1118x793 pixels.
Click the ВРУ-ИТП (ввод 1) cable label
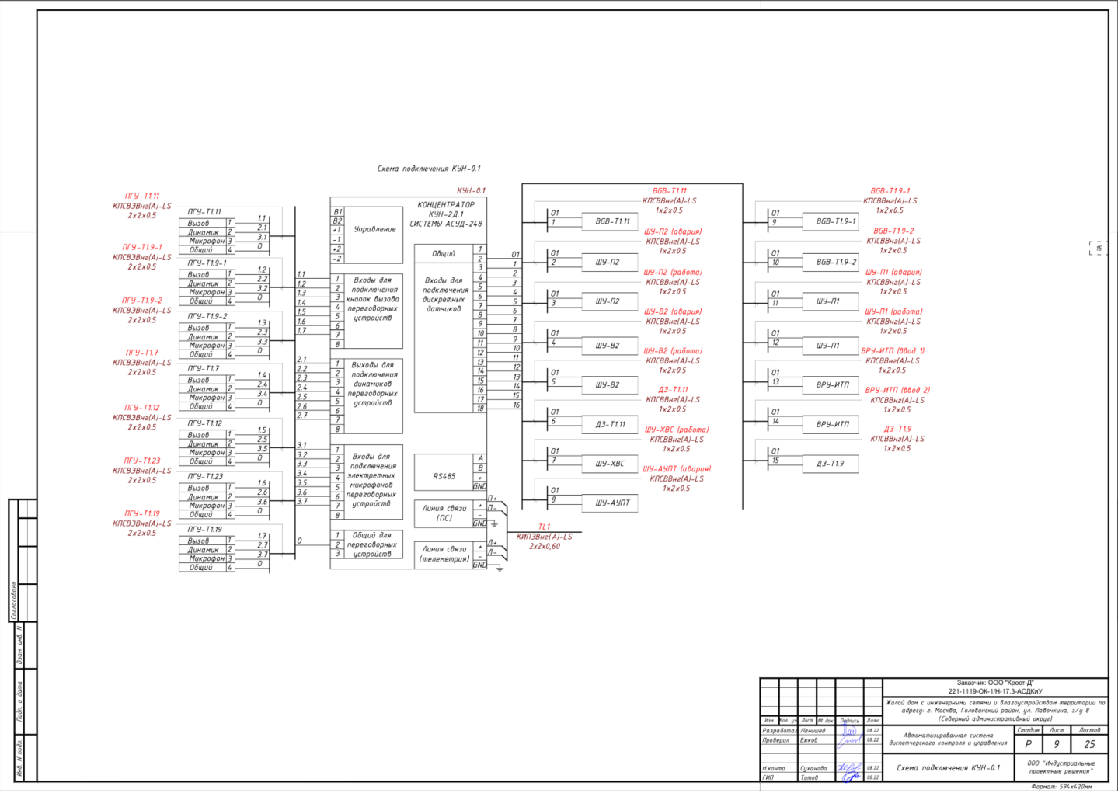893,351
